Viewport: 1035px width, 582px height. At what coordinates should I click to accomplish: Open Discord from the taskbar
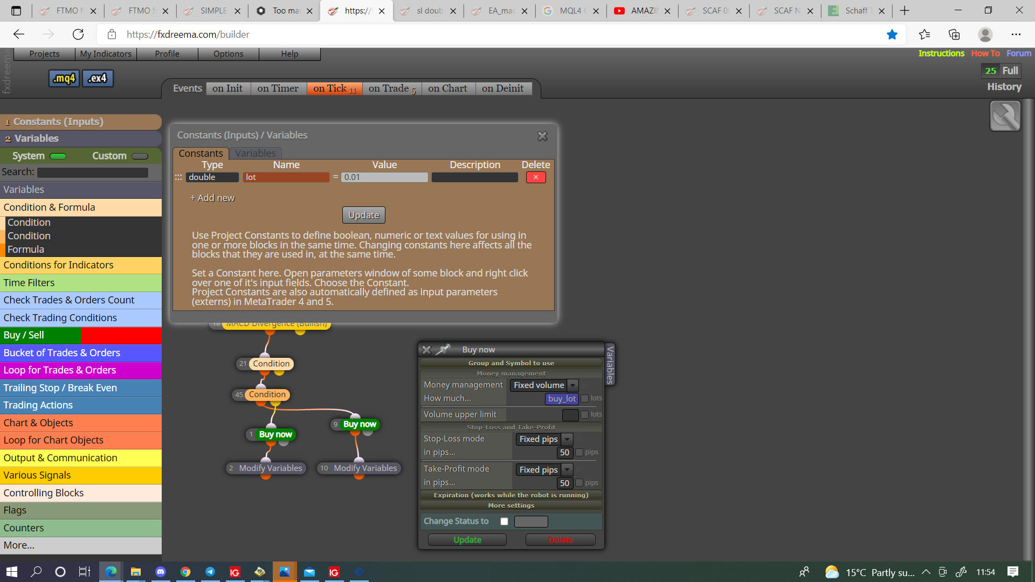pyautogui.click(x=161, y=572)
